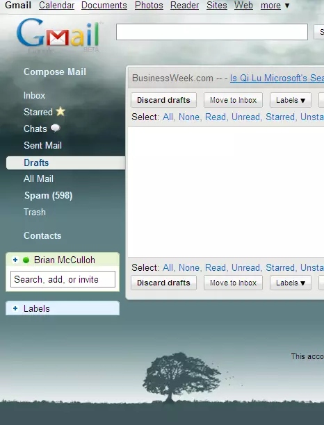Click the mail search field
The width and height of the screenshot is (324, 425).
tap(212, 32)
